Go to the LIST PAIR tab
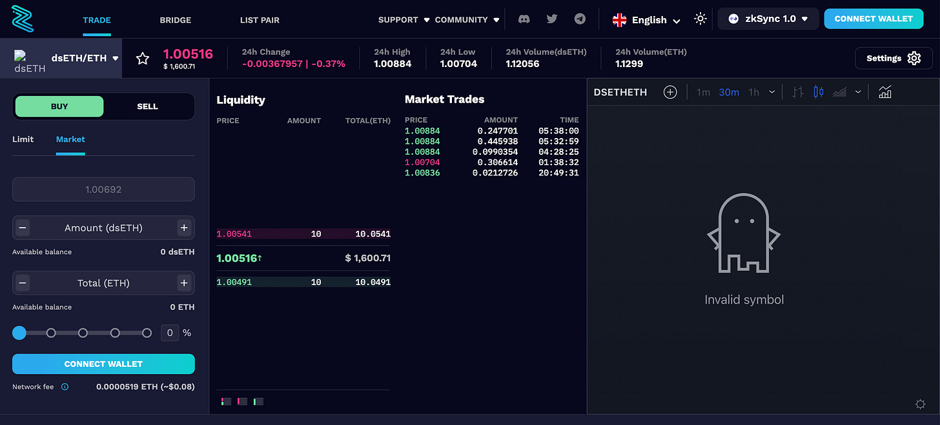The width and height of the screenshot is (940, 425). [x=260, y=19]
